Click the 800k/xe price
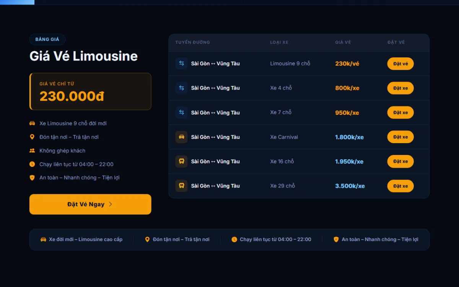 coord(347,88)
